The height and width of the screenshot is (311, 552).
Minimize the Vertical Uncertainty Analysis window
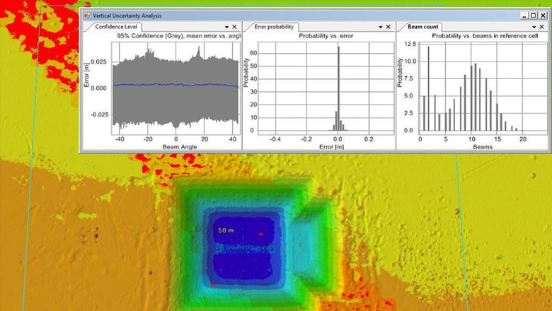(525, 16)
